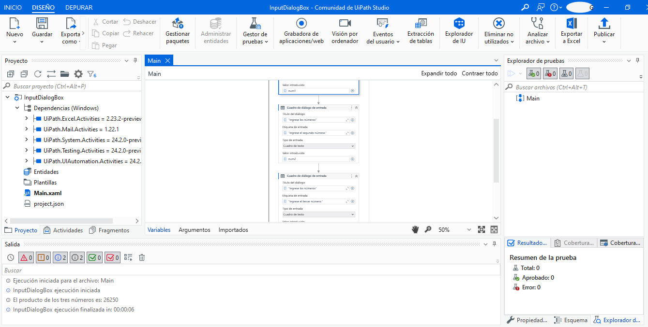Close the Main designer tab
The width and height of the screenshot is (648, 327).
(167, 60)
